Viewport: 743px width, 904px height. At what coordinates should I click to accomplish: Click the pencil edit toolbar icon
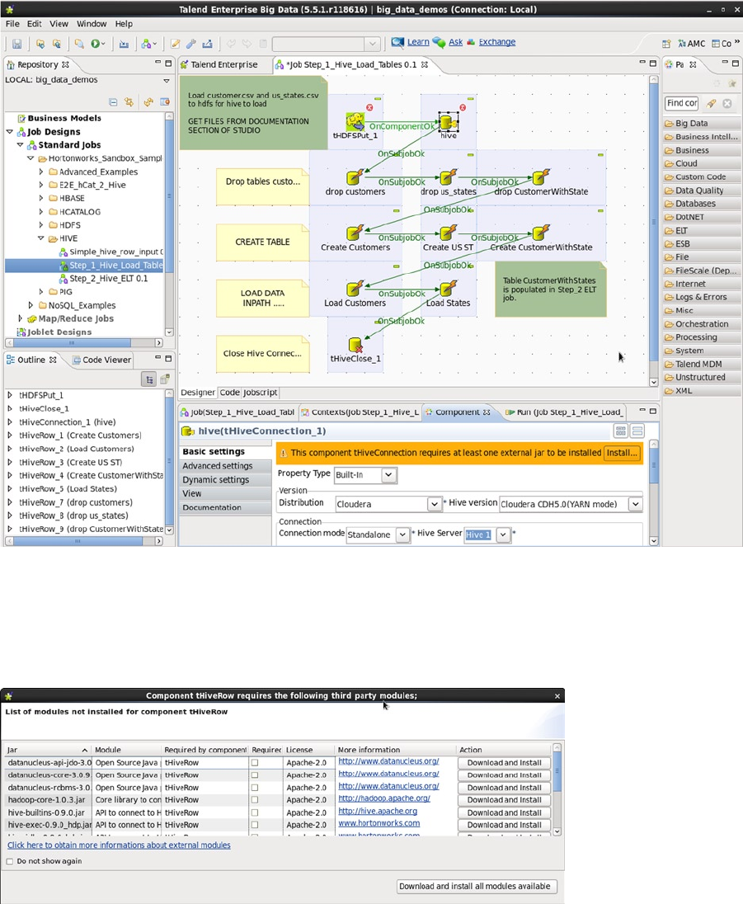pyautogui.click(x=175, y=44)
